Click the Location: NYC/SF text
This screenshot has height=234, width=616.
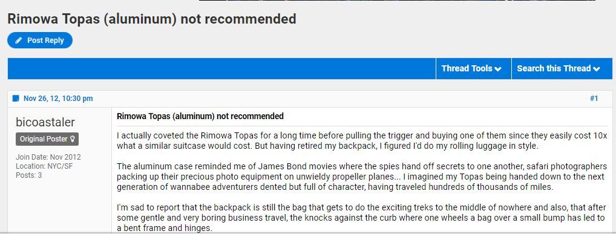click(44, 166)
